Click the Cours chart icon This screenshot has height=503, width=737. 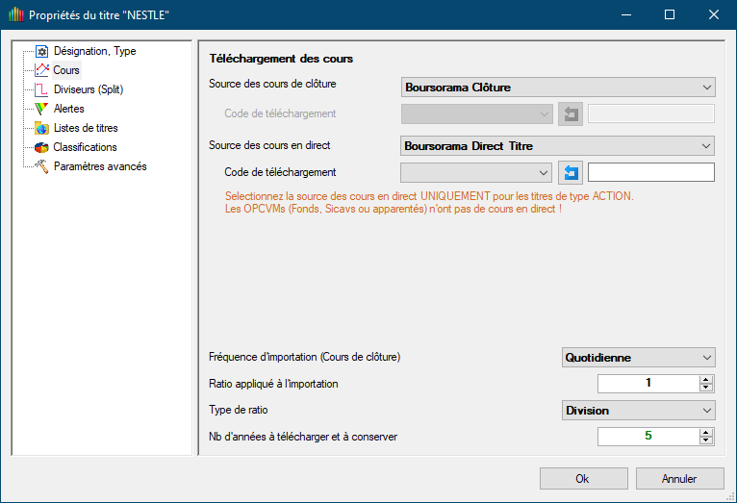[41, 70]
